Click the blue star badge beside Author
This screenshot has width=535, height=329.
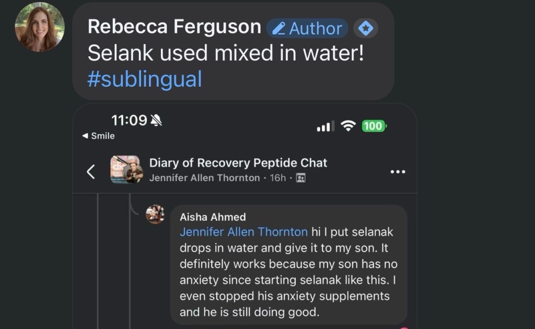[366, 28]
